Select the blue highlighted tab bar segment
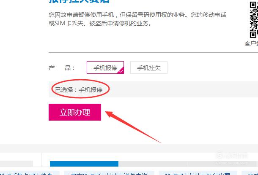 point(84,164)
